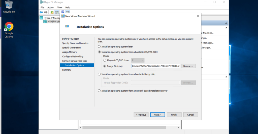This screenshot has width=258, height=134.
Task: Close the New Virtual Machine Wizard dialog
Action: [x=198, y=16]
